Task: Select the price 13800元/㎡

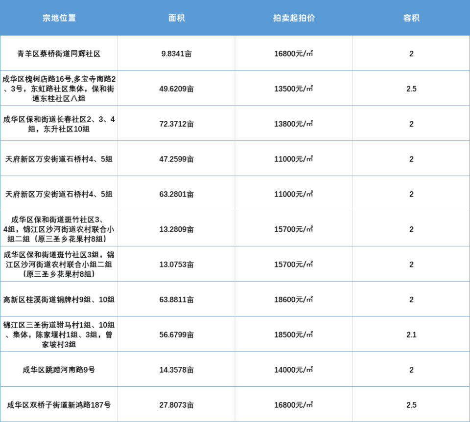Action: (x=293, y=123)
